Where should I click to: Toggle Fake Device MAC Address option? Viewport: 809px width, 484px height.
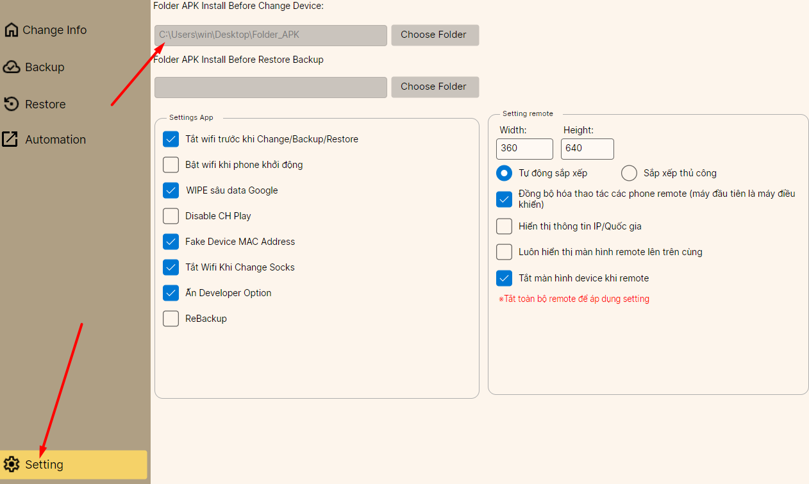point(171,242)
